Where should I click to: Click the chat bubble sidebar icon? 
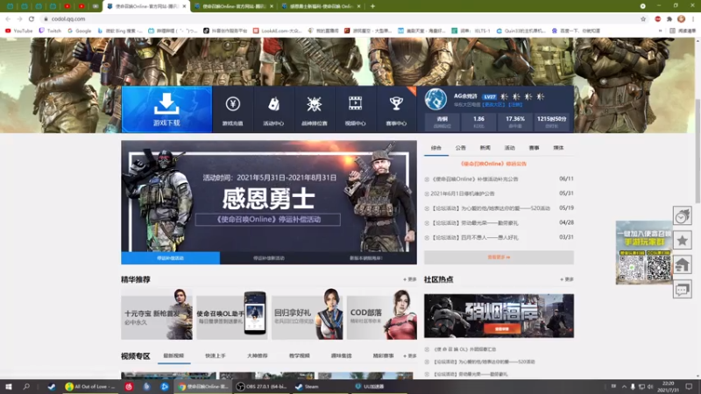coord(683,290)
